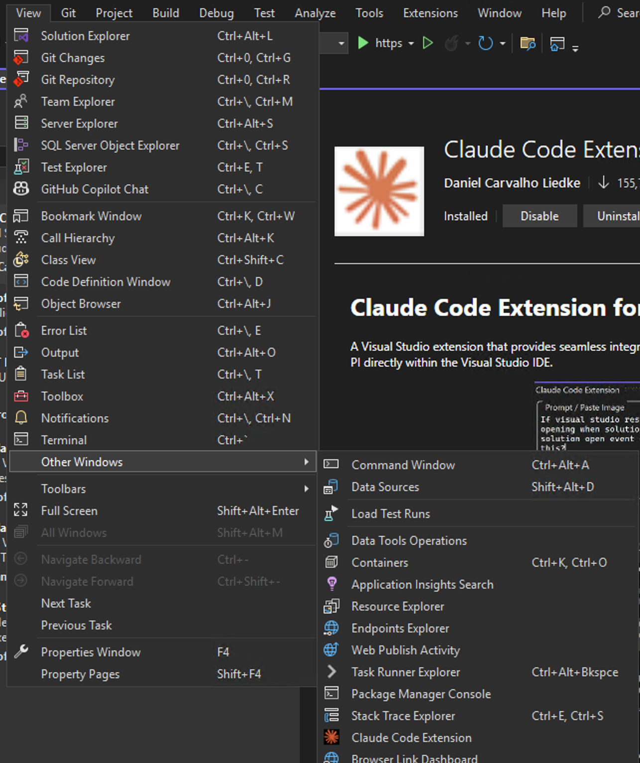The width and height of the screenshot is (640, 763).
Task: Open the Analyze menu
Action: [x=315, y=13]
